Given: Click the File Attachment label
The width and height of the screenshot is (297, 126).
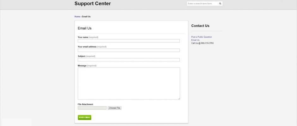Looking at the screenshot, I should (85, 104).
